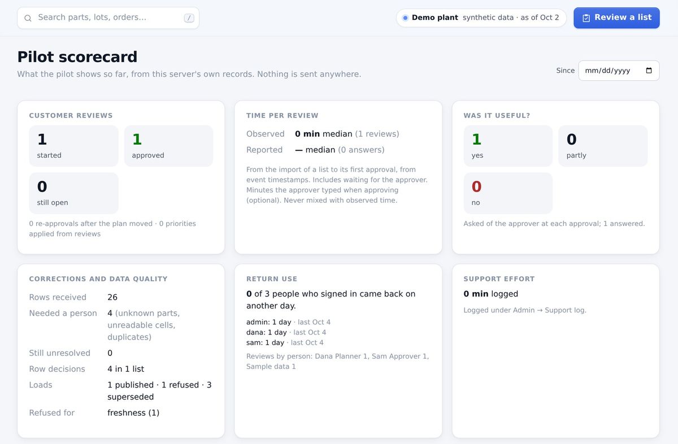Viewport: 678px width, 444px height.
Task: Click the Pilot scorecard heading
Action: pos(77,57)
